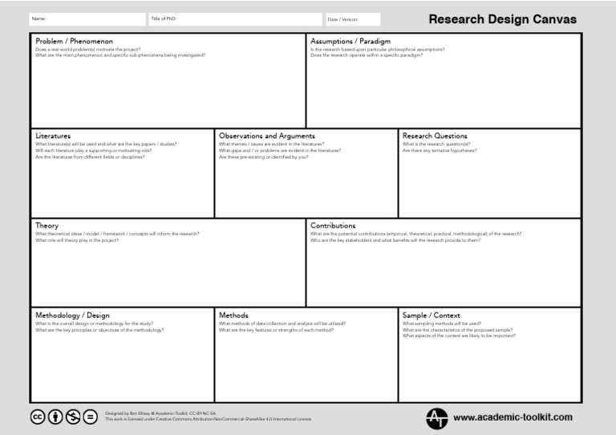Screen dimensions: 616x435
Task: Click 'What is the research question(s)?' text
Action: point(436,144)
